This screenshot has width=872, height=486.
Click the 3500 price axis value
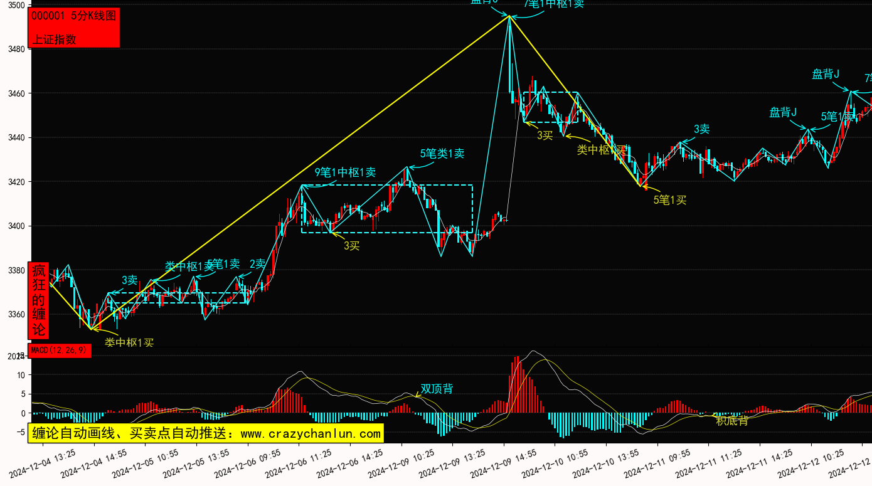[15, 5]
